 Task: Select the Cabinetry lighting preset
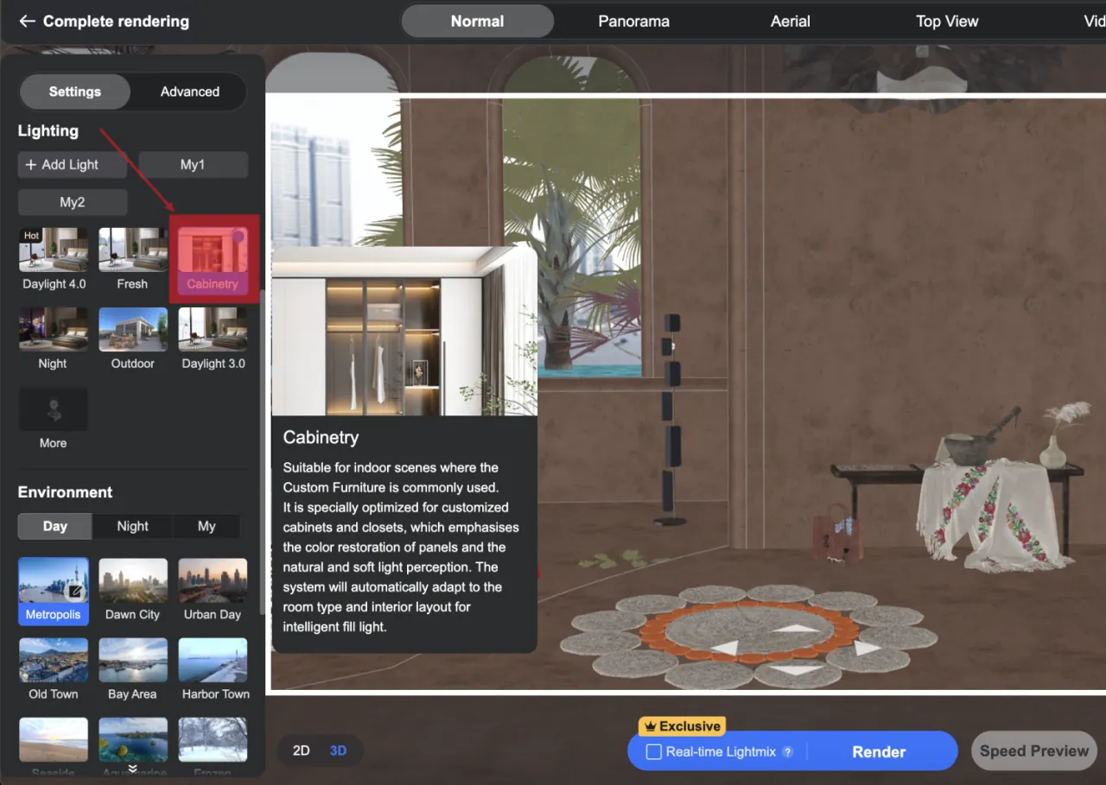213,251
